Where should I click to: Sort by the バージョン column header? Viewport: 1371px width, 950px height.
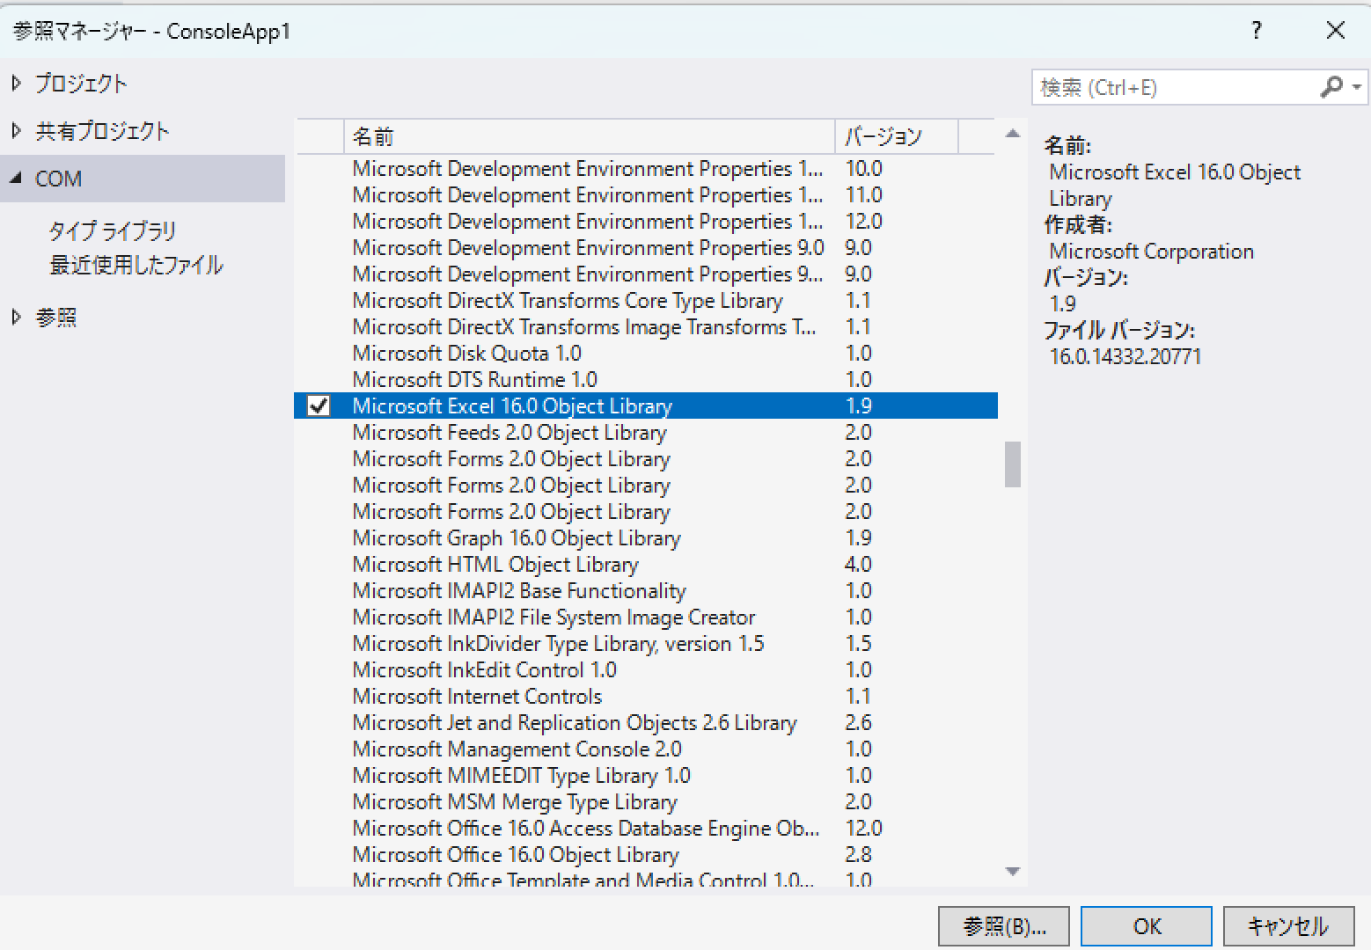896,136
